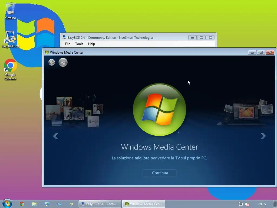Close the EasyBCD window
277x208 pixels.
tap(210, 37)
